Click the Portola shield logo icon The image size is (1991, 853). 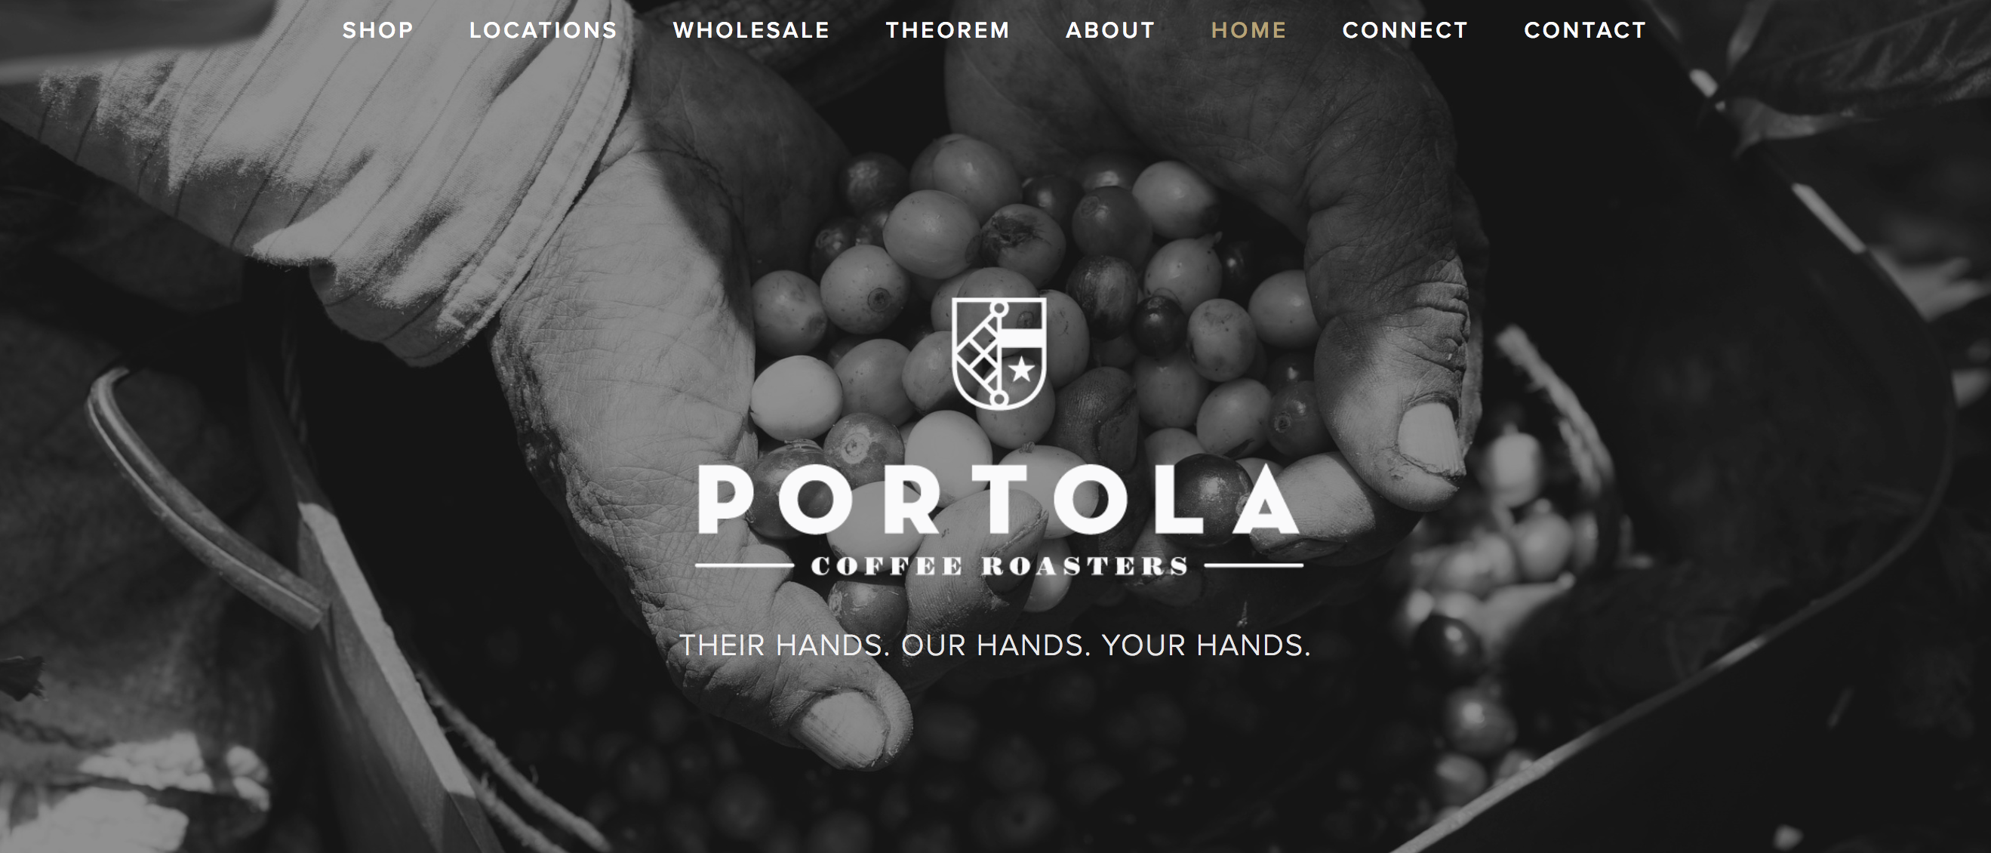999,353
